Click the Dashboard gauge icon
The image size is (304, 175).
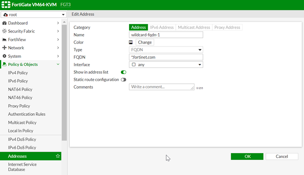coord(4,23)
